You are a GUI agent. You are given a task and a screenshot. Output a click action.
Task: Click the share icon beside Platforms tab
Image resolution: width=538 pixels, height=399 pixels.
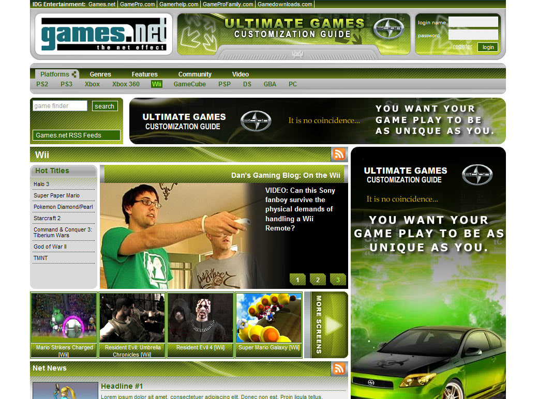point(74,74)
